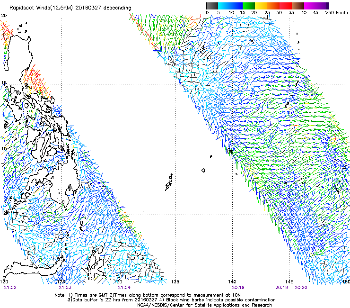
Task: Click the '45' legend scale label
Action: coord(315,13)
